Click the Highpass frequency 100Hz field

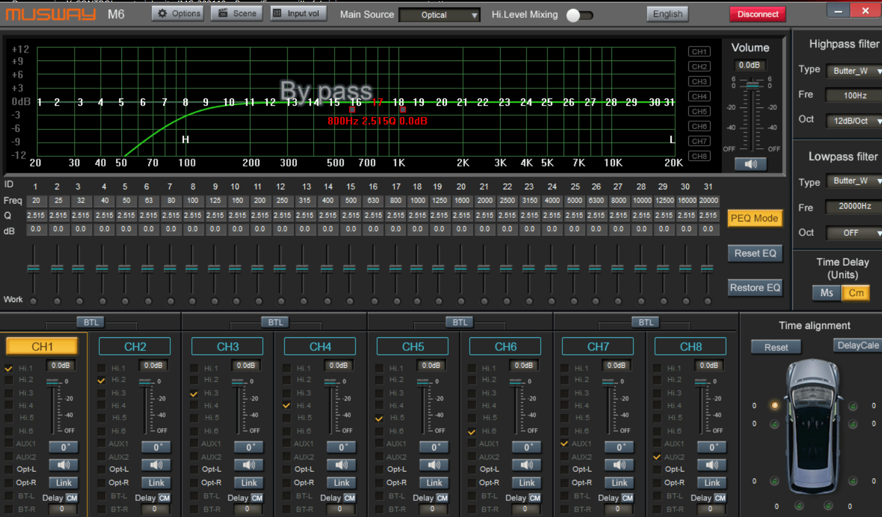pos(855,96)
